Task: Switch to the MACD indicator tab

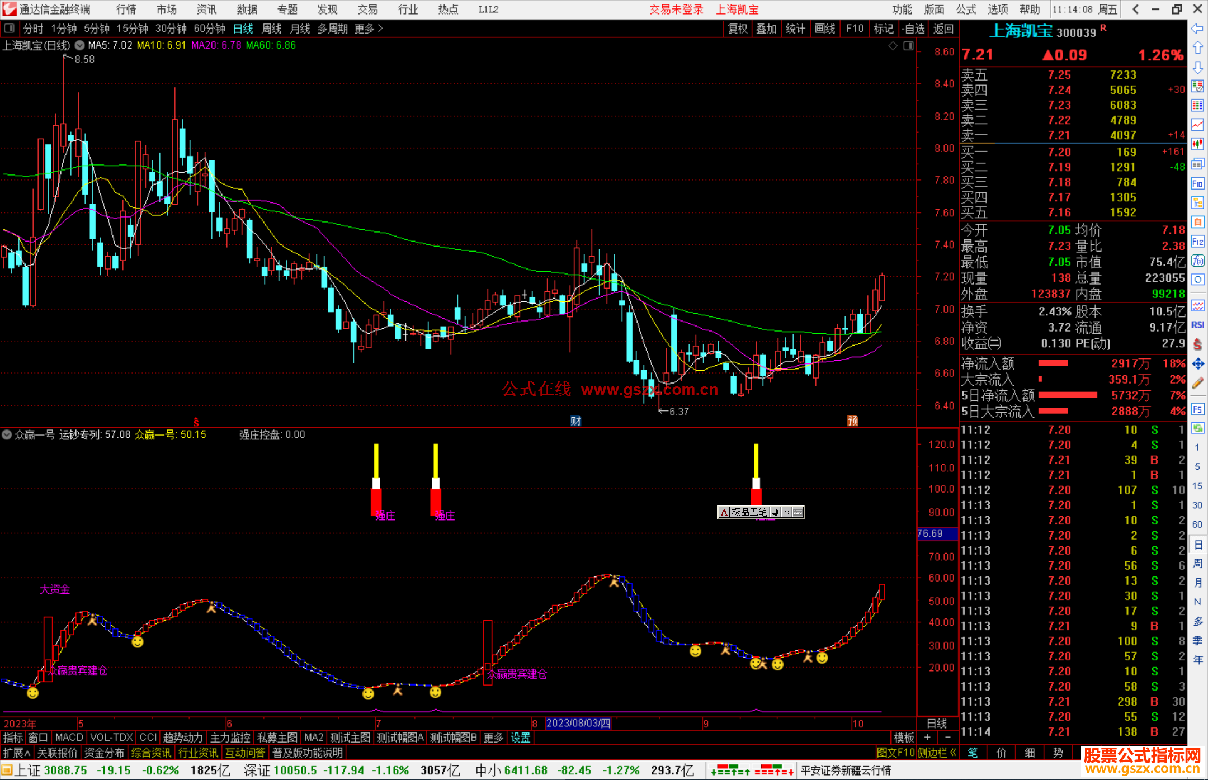Action: (69, 738)
